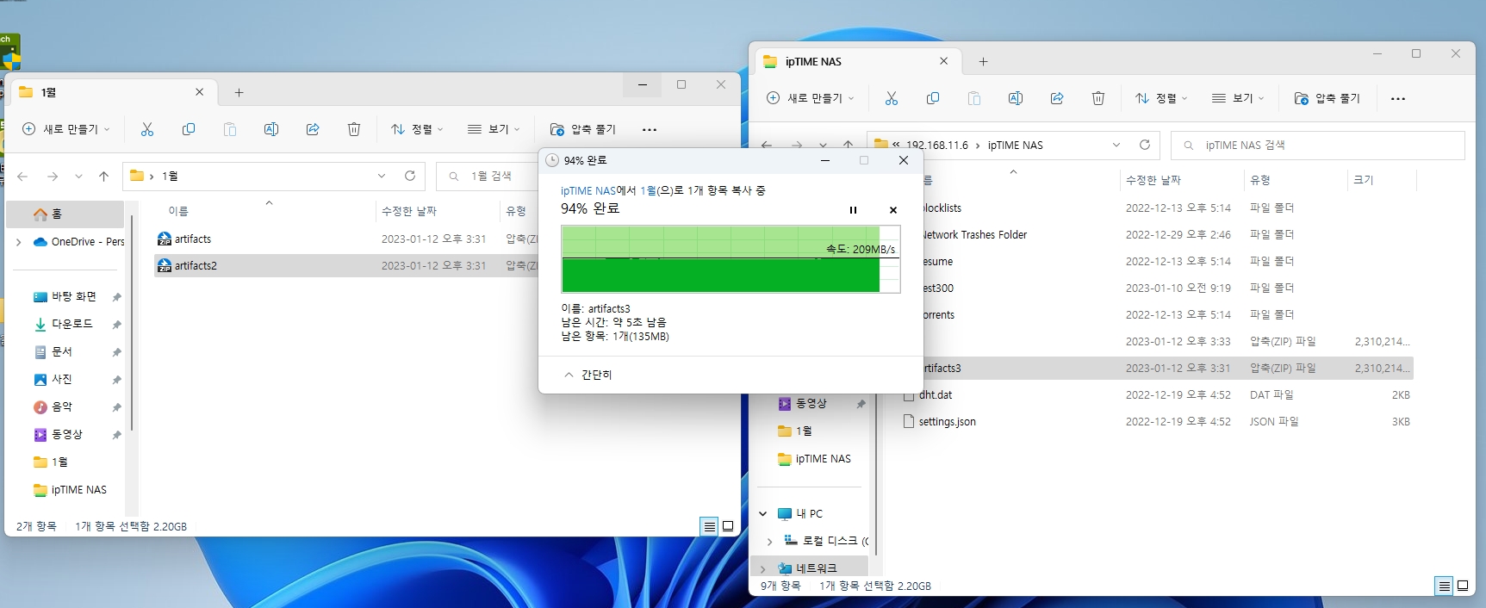
Task: Sort by 수정한 날짜 column in ipTIME NAS
Action: click(1153, 180)
